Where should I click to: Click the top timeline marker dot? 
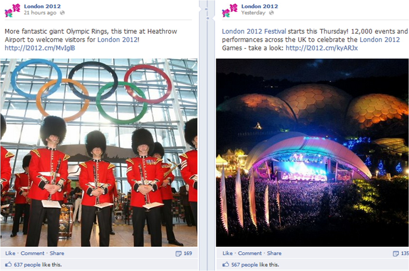tap(206, 9)
